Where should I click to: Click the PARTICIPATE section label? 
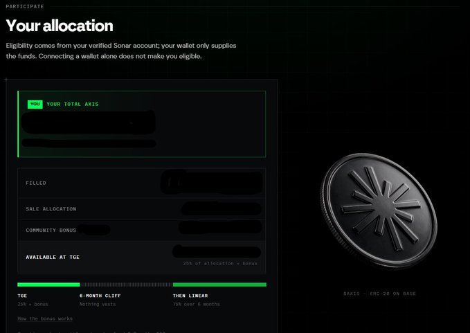[25, 6]
